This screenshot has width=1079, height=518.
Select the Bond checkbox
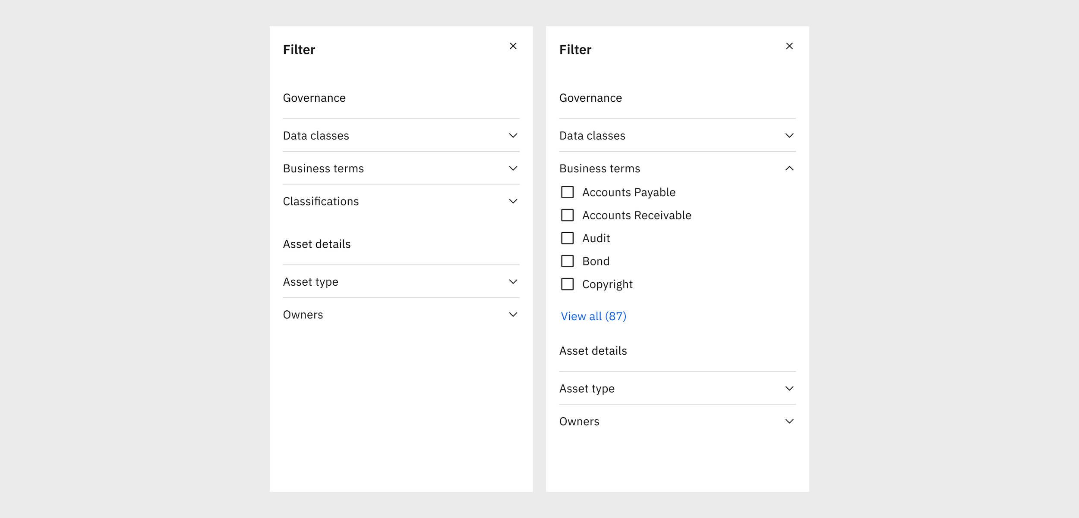[x=567, y=261]
